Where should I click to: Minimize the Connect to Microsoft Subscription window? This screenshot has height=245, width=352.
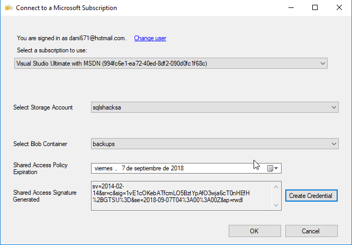click(291, 8)
